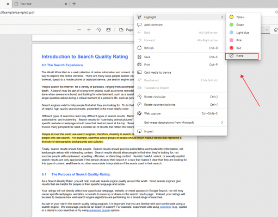Zoom out with the minus toolbar button
Image resolution: width=278 pixels, height=217 pixels.
pyautogui.click(x=79, y=30)
